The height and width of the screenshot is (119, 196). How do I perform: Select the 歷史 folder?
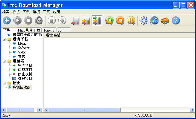(16, 83)
